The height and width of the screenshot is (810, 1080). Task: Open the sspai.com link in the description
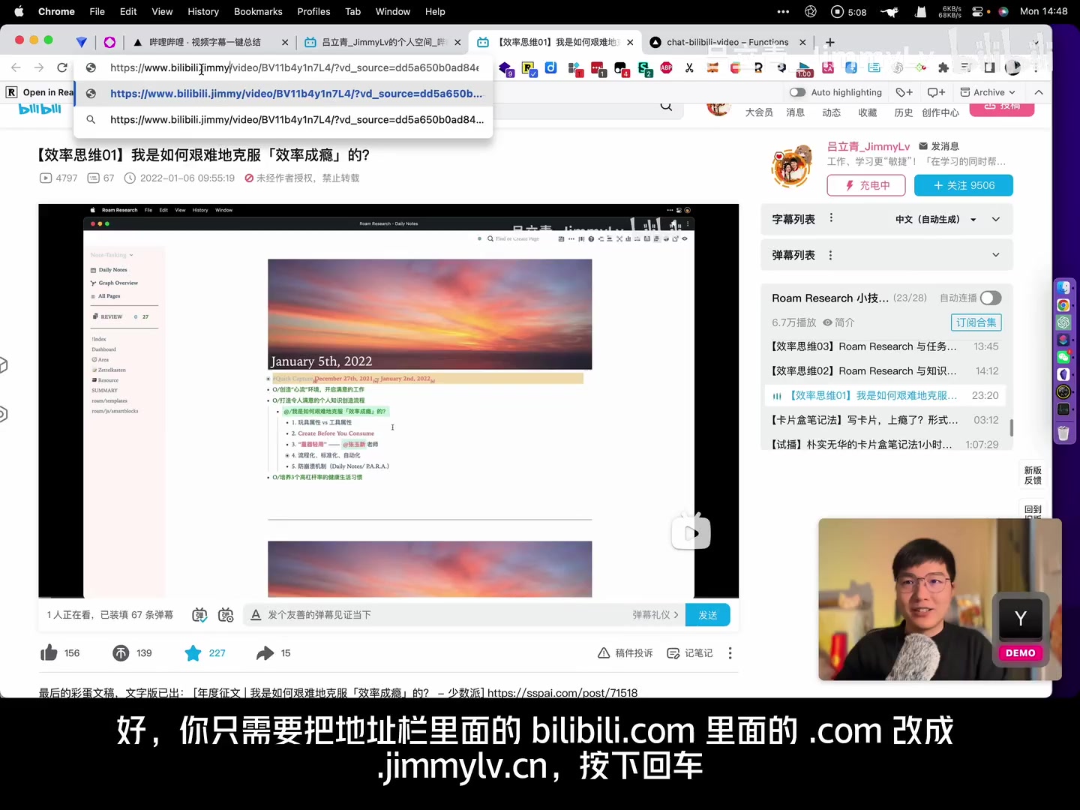(x=564, y=692)
